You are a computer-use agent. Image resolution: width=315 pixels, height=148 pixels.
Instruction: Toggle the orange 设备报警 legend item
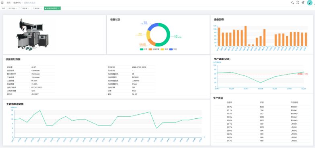click(154, 49)
